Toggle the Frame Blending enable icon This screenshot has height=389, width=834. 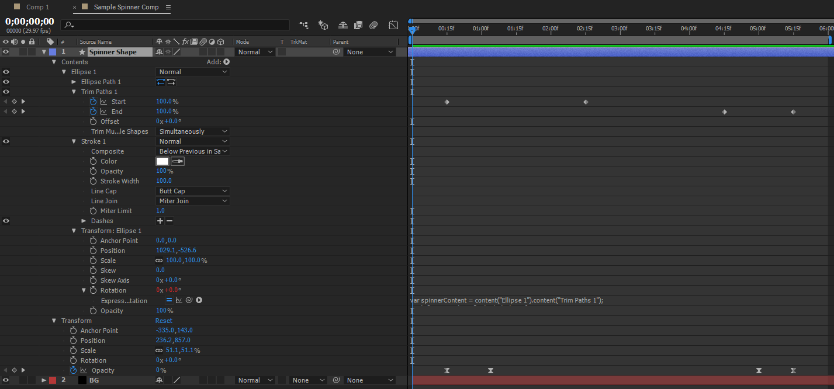[x=358, y=25]
